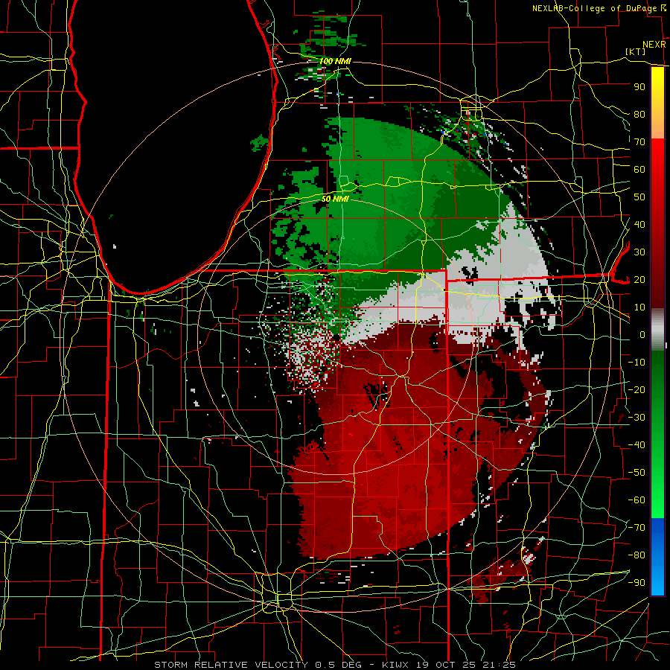Click the -20 scale label
Screen dimensions: 670x670
click(636, 389)
